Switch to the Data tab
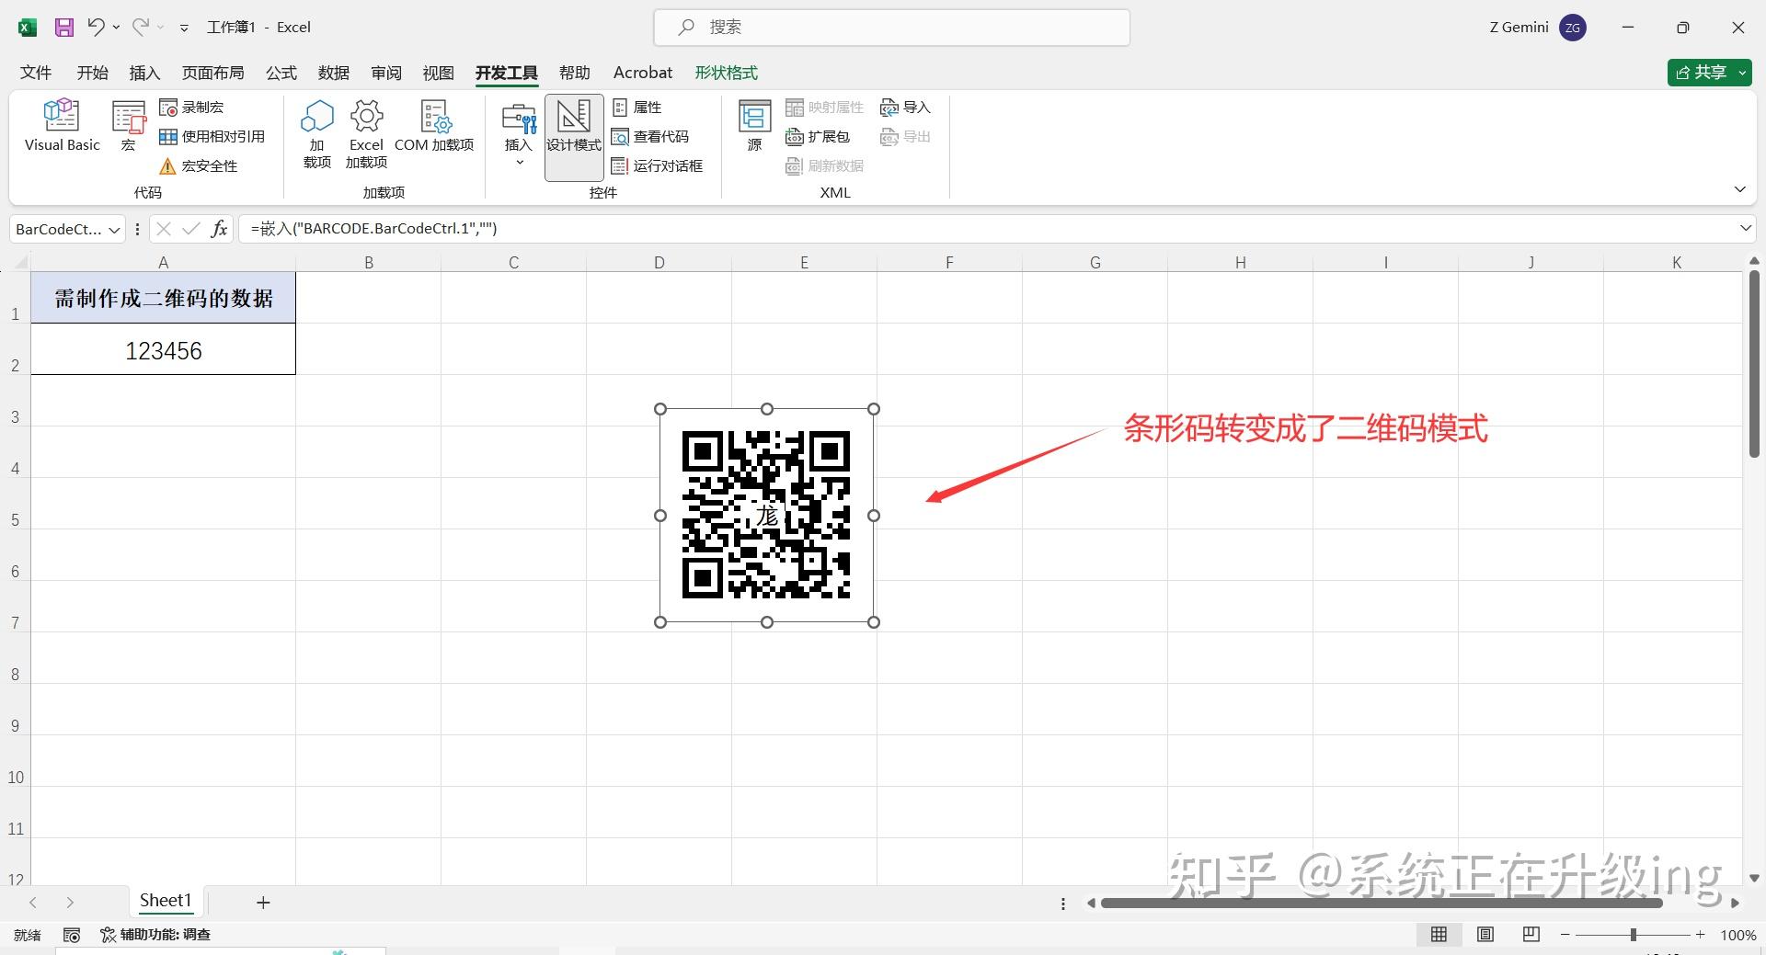This screenshot has height=955, width=1766. coord(334,73)
